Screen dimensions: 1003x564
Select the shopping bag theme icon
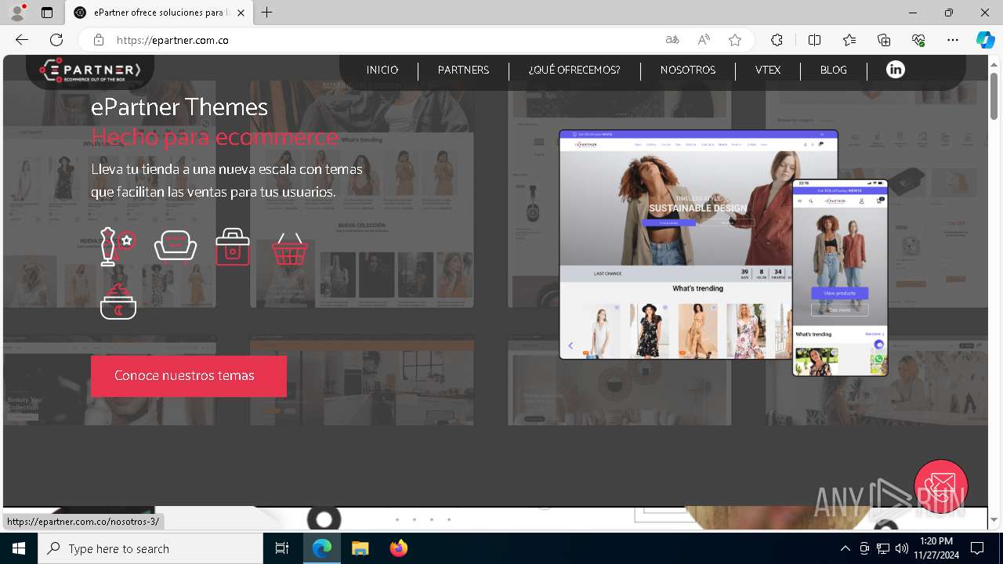point(233,247)
